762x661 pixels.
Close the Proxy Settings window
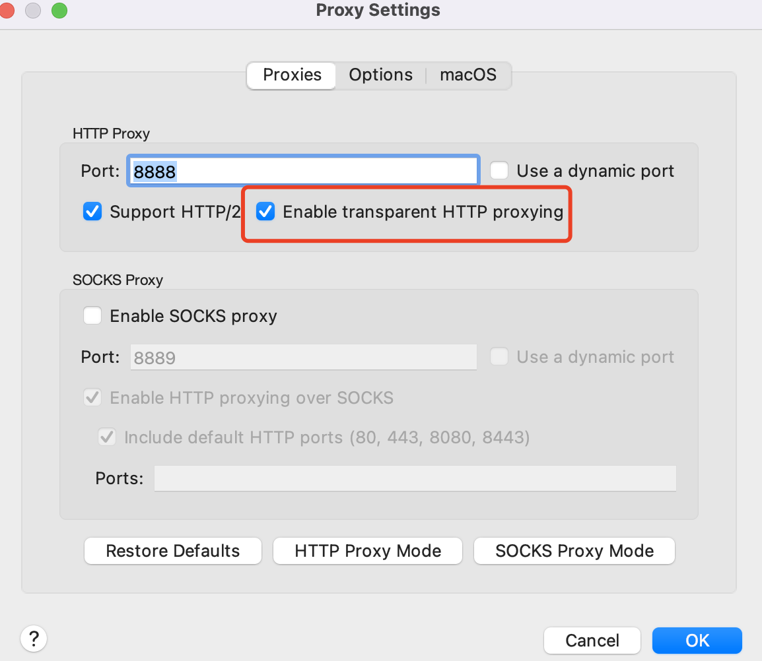tap(7, 11)
